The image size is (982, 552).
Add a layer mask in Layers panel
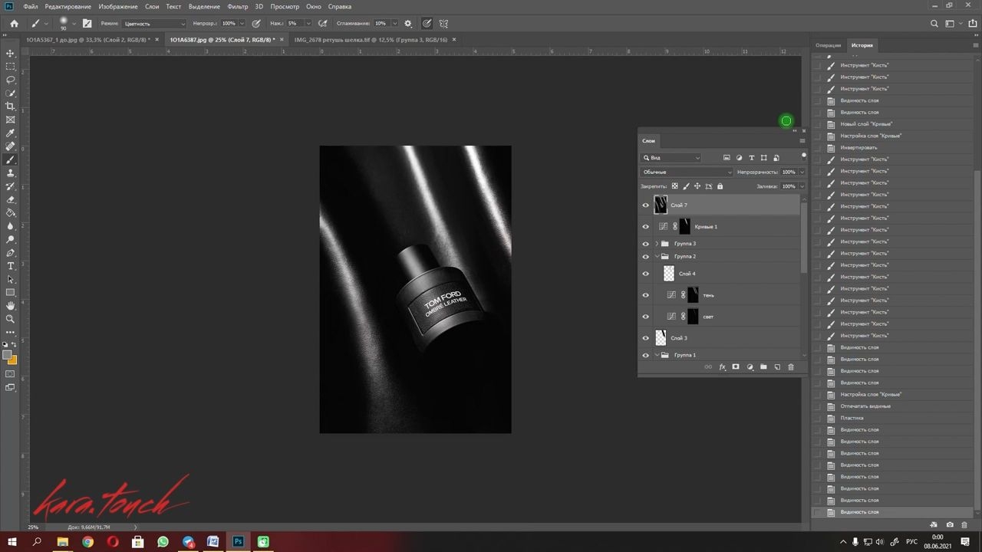[x=736, y=367]
